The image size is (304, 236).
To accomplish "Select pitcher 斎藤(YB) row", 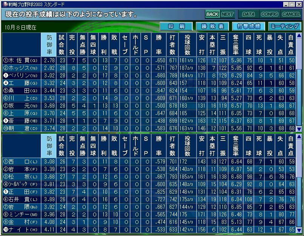I will tap(149, 121).
